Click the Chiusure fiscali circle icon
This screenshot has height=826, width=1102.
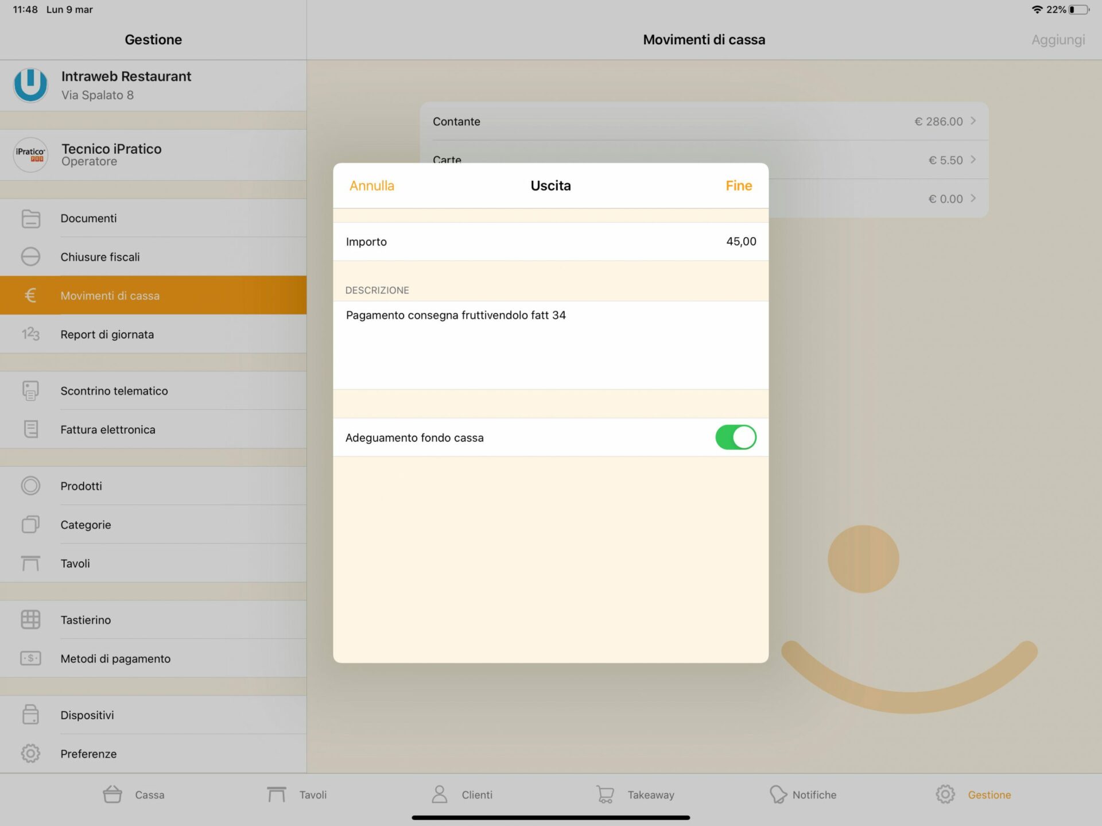[x=30, y=257]
